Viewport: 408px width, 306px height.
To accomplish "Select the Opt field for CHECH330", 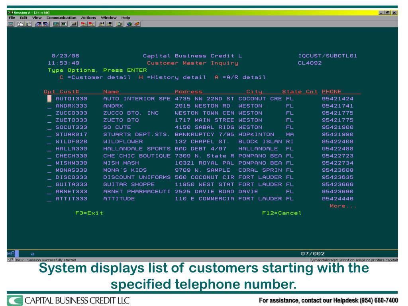I will click(x=49, y=156).
